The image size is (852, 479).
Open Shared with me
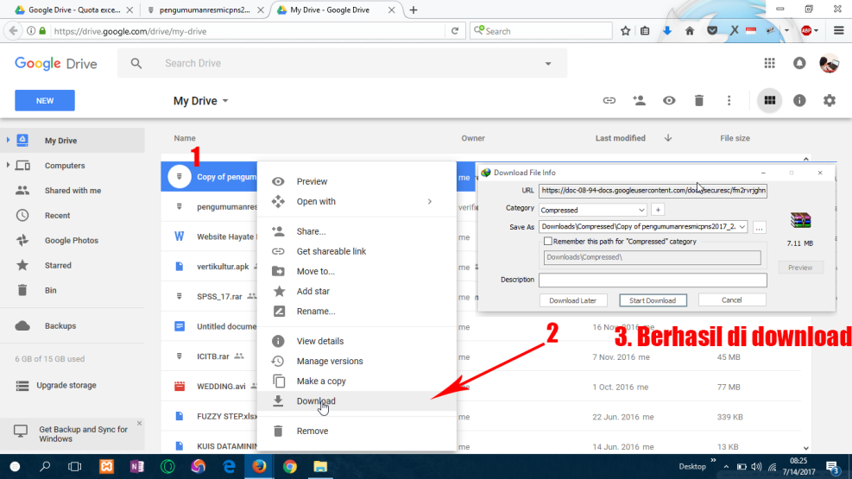73,191
